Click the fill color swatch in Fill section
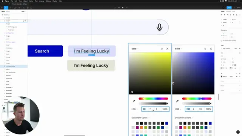242x136 pixels. (x=222, y=76)
